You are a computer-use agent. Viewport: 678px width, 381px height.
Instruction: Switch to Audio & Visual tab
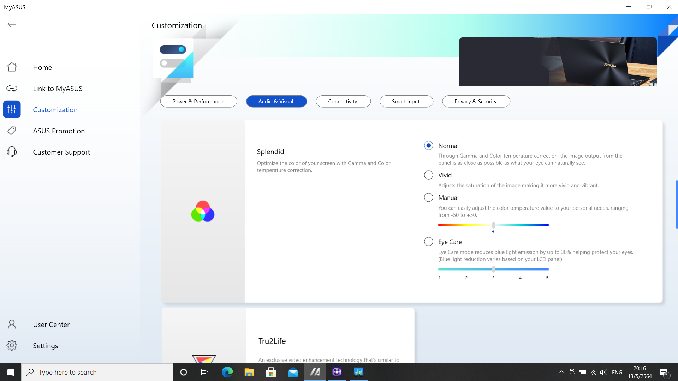click(276, 101)
